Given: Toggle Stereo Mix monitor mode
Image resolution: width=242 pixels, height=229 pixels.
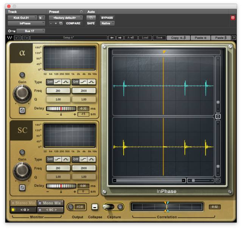Looking at the screenshot, I should [23, 203].
